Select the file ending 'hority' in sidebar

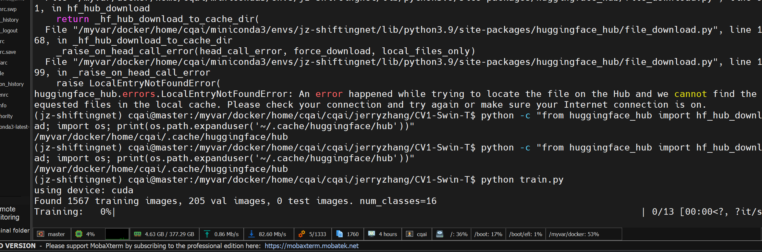6,116
